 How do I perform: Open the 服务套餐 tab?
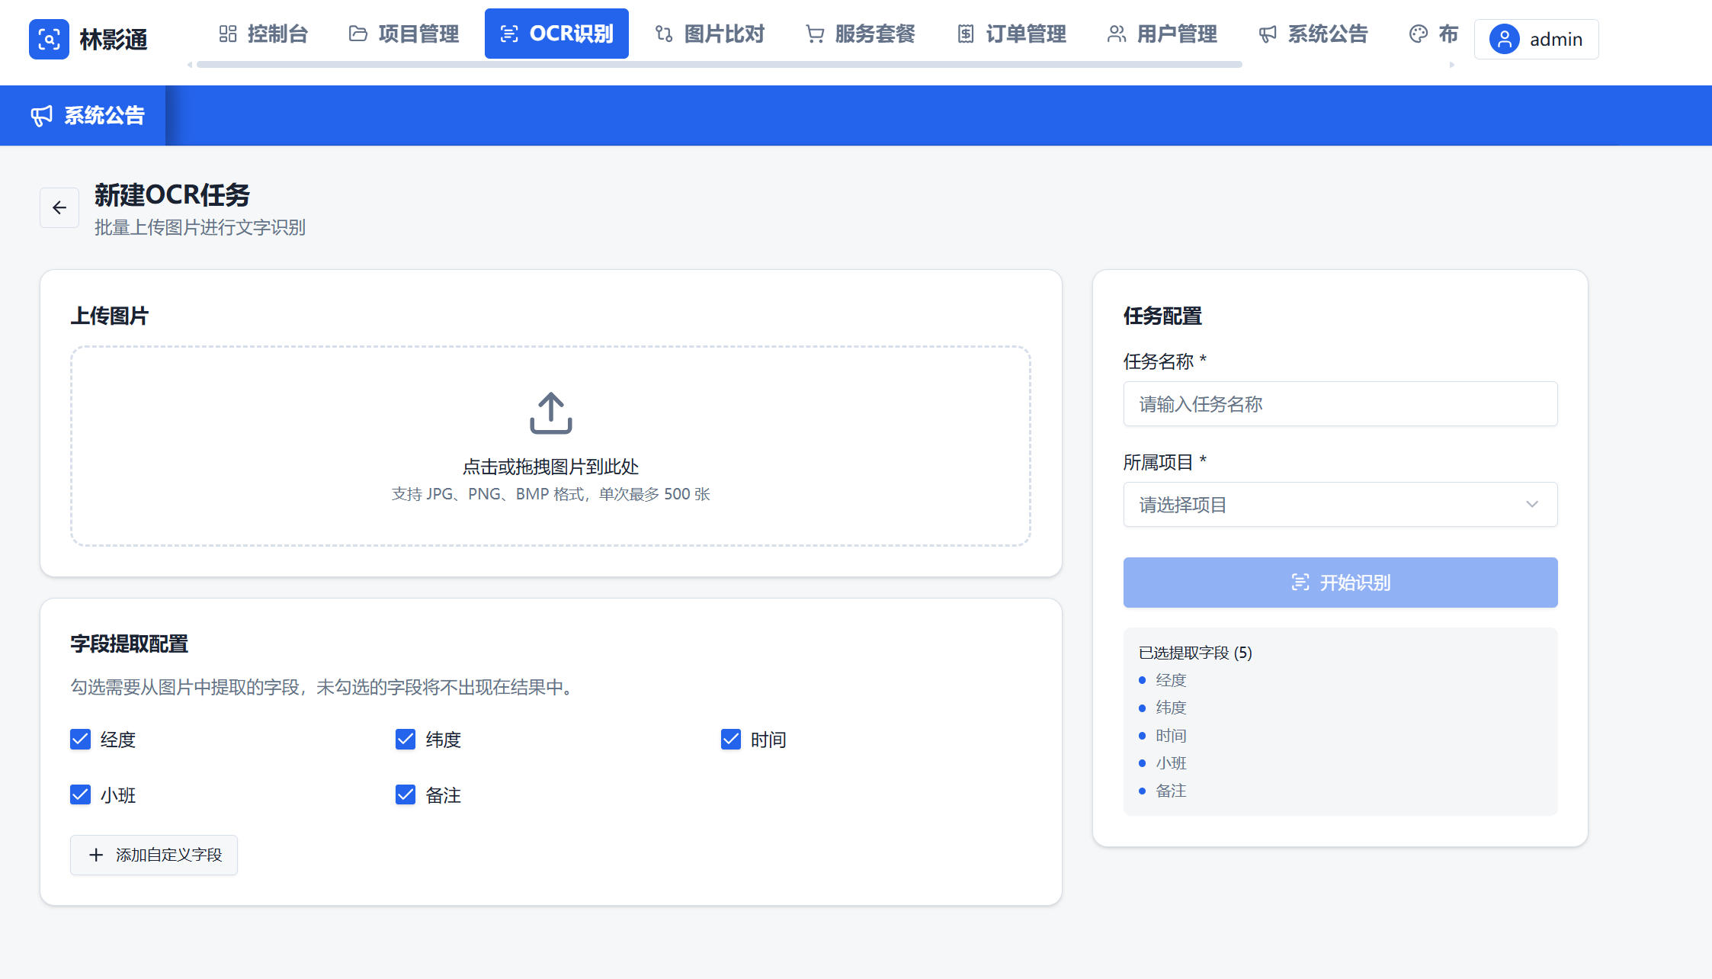[861, 34]
